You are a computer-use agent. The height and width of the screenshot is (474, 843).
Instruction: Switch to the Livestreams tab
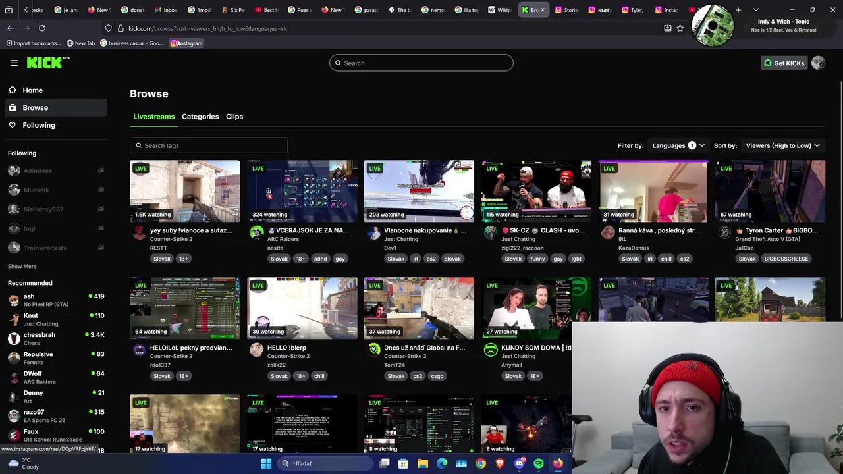click(154, 117)
